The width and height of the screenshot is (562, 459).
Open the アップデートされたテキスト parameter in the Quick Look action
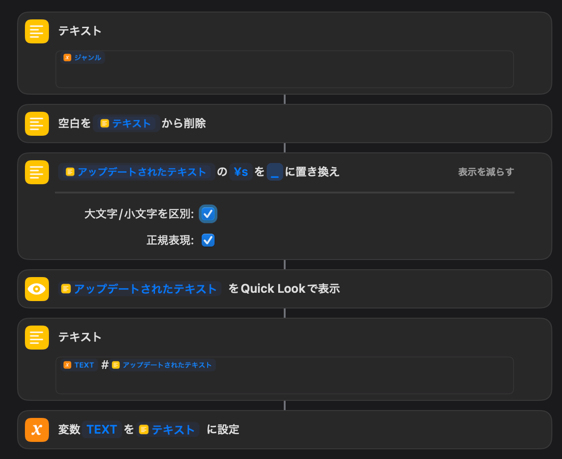(140, 289)
